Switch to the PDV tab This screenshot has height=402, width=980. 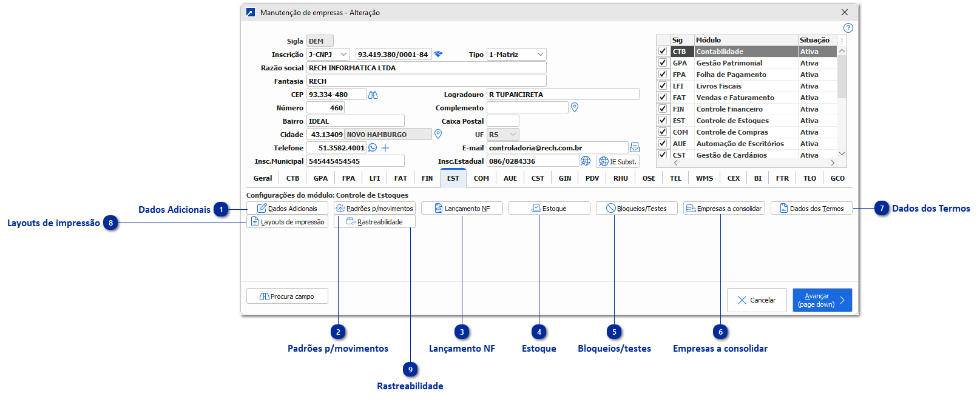592,178
